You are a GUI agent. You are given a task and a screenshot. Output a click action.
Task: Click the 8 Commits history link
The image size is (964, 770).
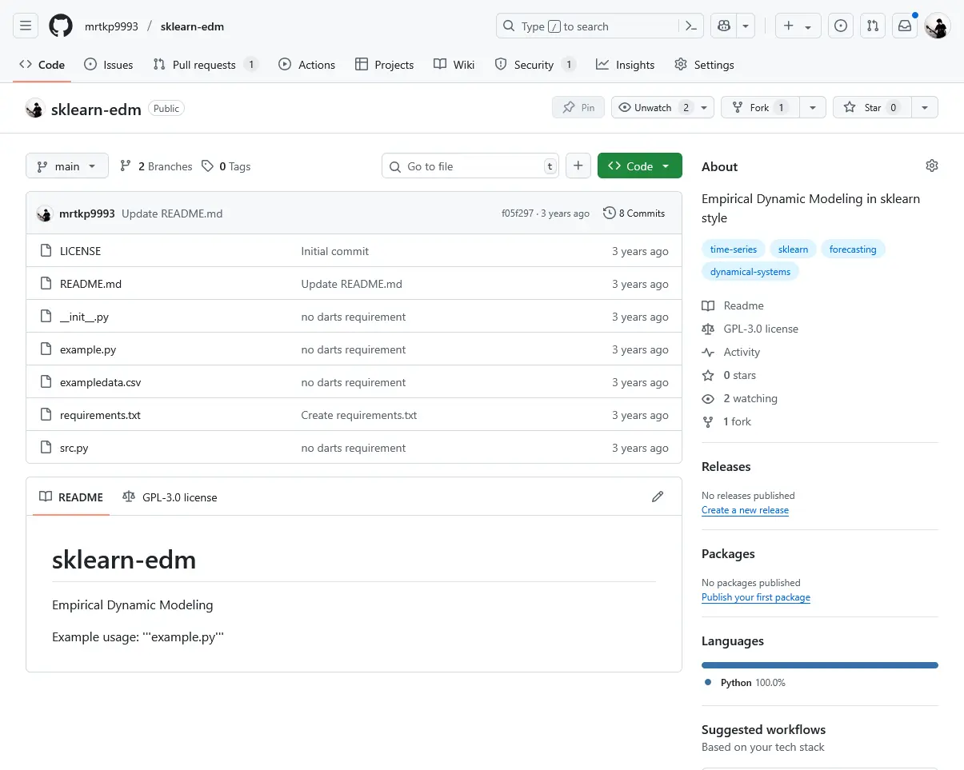(634, 213)
